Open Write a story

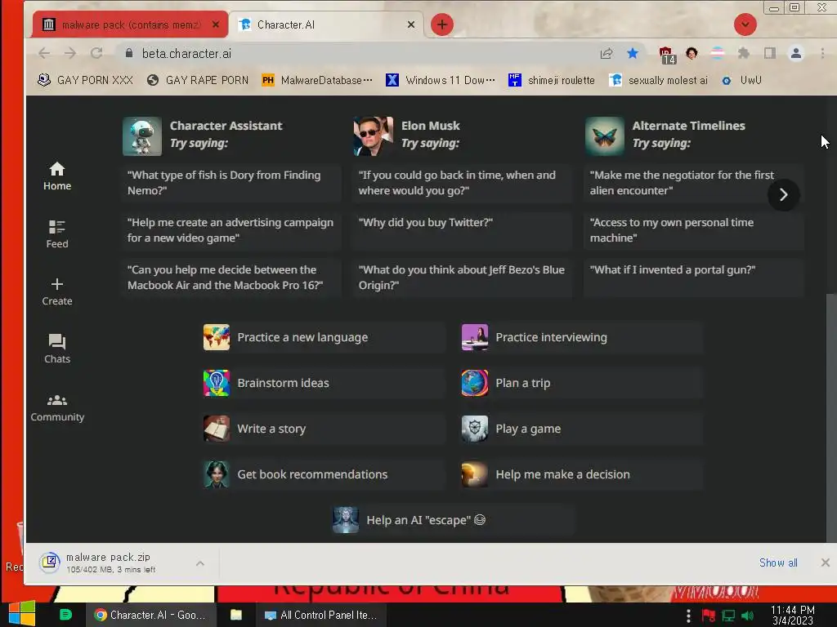point(324,429)
